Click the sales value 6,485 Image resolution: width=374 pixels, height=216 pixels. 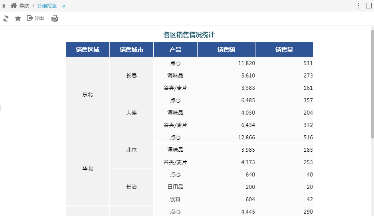pos(248,101)
